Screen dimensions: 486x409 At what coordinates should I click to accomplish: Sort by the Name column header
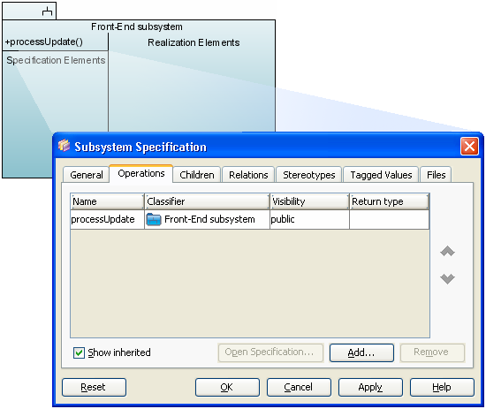(107, 201)
